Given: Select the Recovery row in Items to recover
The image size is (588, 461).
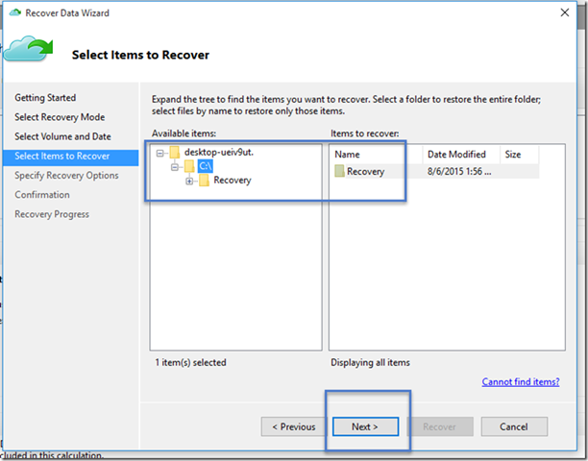Looking at the screenshot, I should click(x=366, y=172).
